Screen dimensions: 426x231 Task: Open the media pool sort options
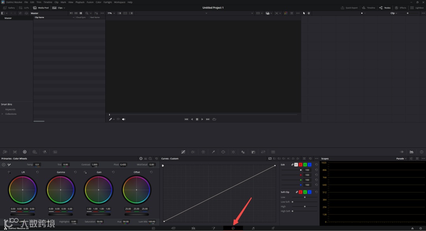point(96,13)
